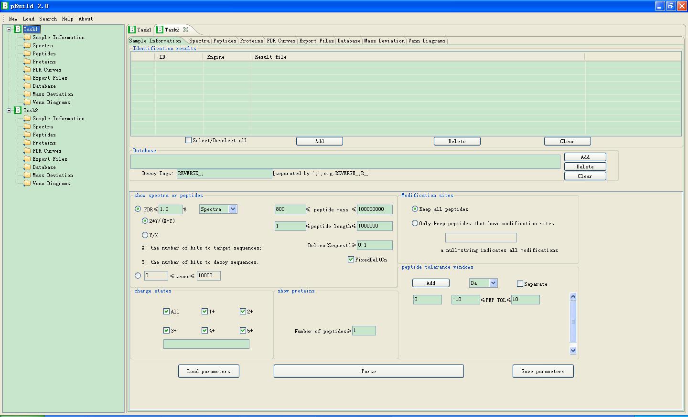Open the Help menu
Screen dimensions: 688x417
(x=67, y=19)
